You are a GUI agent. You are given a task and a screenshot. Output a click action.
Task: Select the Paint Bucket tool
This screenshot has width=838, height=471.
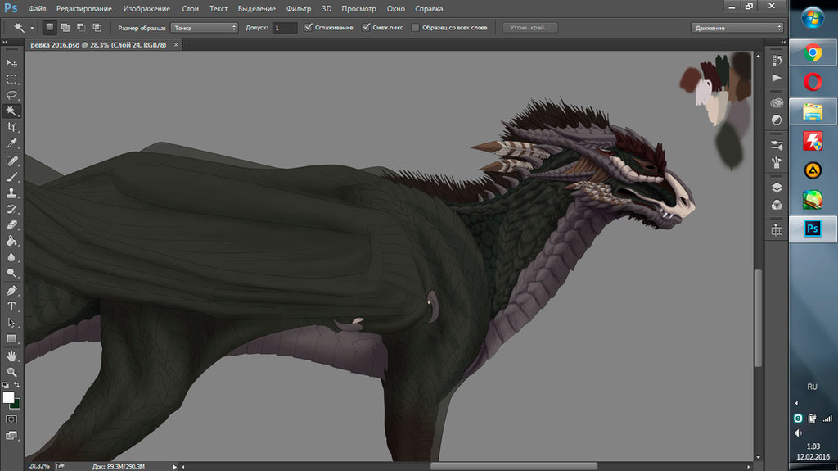(11, 241)
